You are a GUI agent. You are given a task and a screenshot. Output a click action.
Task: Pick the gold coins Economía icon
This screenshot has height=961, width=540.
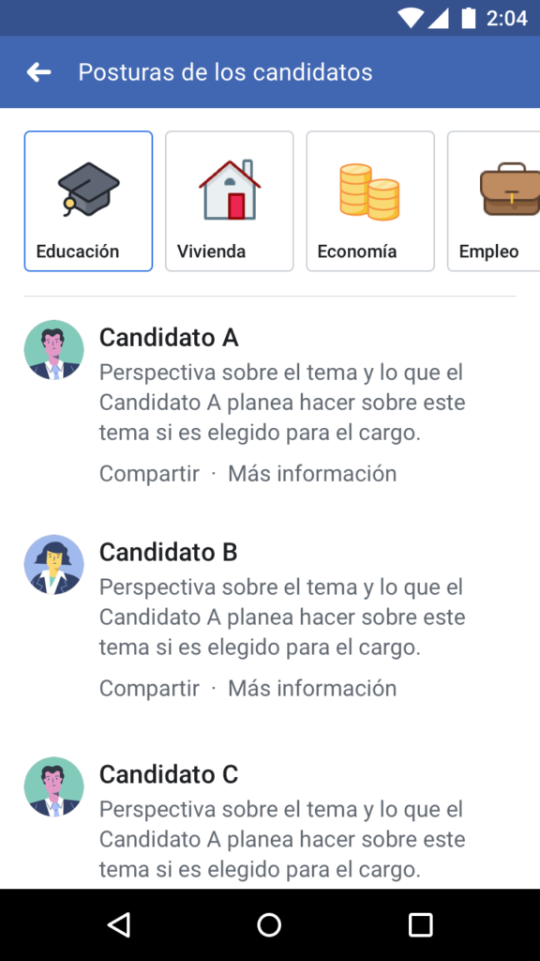click(369, 191)
